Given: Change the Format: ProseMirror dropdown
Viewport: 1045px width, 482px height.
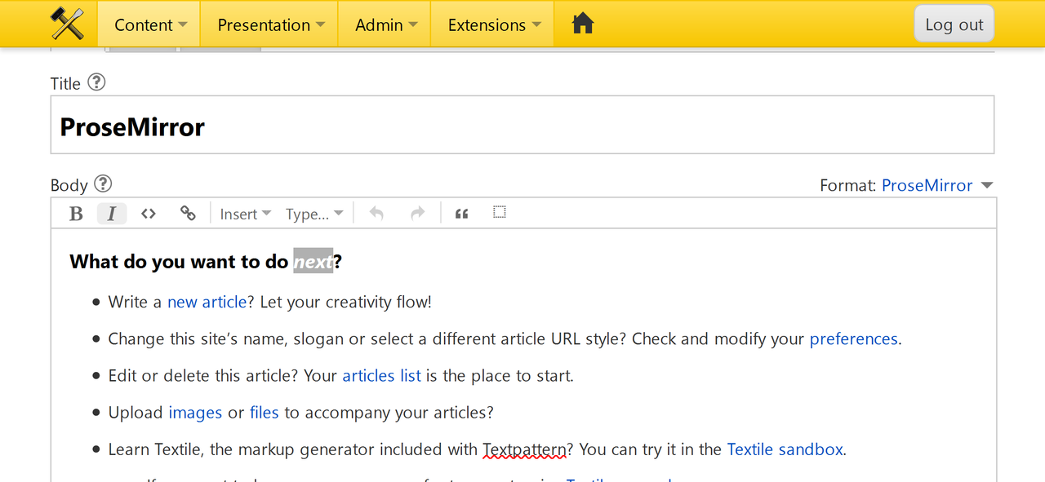Looking at the screenshot, I should click(x=937, y=185).
